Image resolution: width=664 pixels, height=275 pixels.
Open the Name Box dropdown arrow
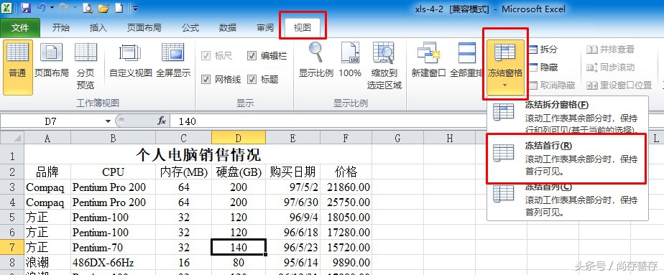108,121
